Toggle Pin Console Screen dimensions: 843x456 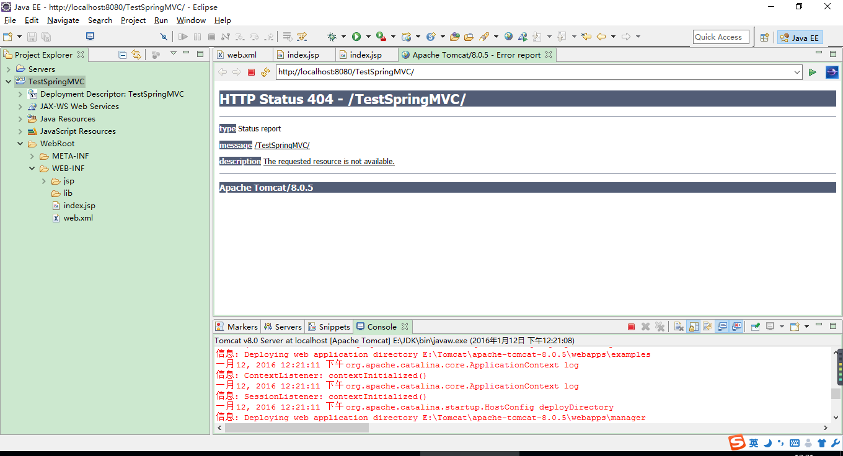pos(756,327)
